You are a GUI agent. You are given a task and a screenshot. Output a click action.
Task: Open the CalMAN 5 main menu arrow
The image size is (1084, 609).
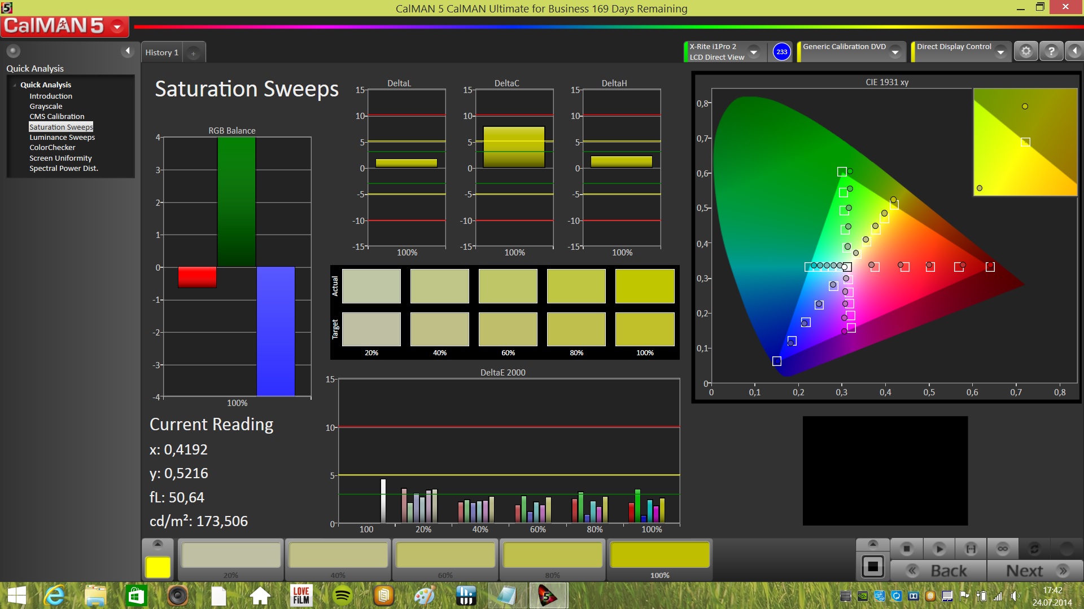click(117, 26)
